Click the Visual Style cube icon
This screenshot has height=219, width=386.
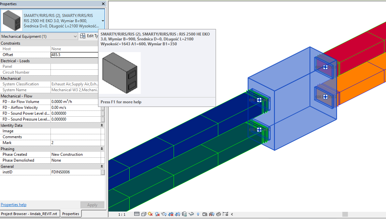tap(143, 214)
